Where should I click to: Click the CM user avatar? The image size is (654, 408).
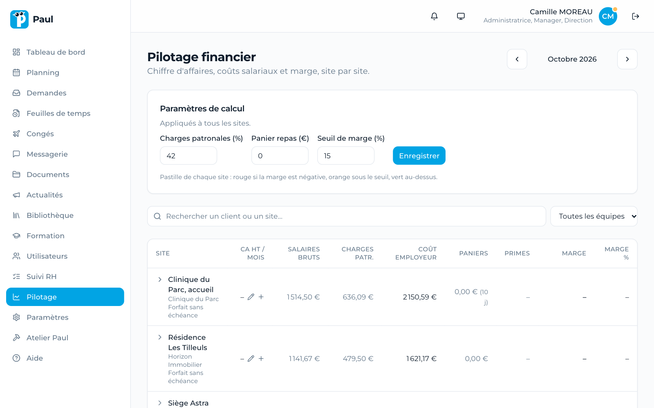[608, 16]
